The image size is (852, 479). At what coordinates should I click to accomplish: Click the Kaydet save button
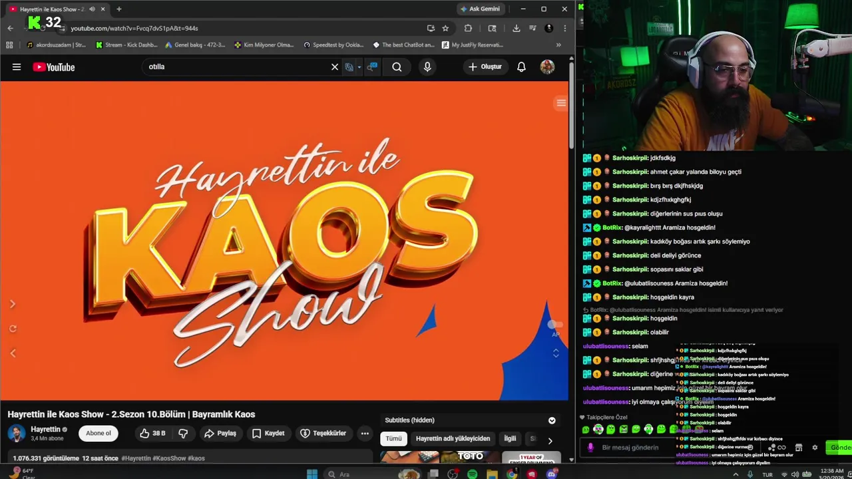pyautogui.click(x=268, y=433)
